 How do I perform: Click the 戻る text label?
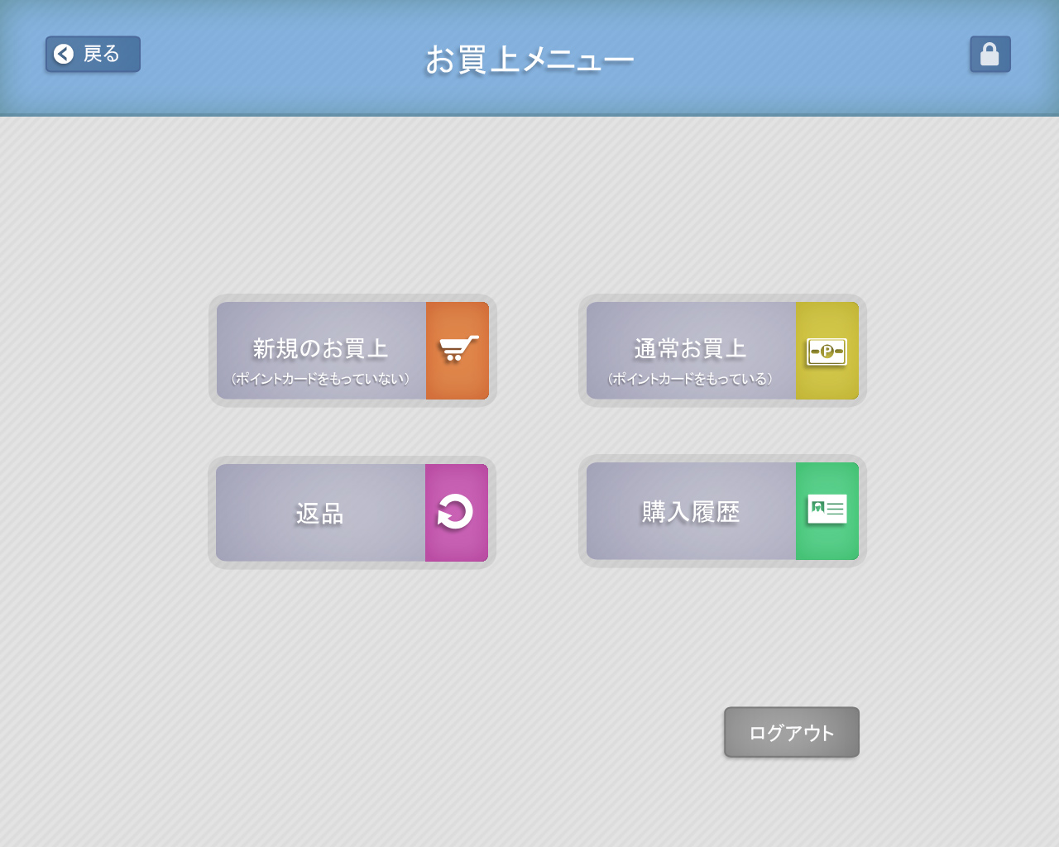(102, 54)
